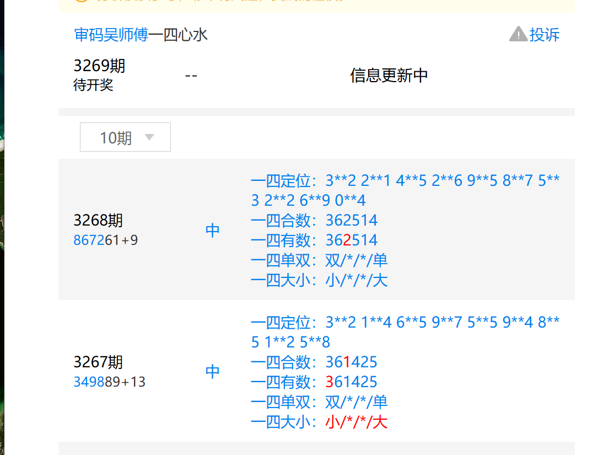Select the 中 status marker for 3267期
The height and width of the screenshot is (455, 598).
[x=212, y=371]
